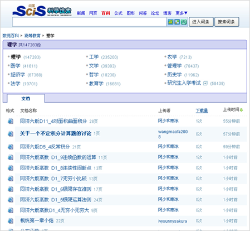Screen dimensions: 250x231
Task: Open document 同济六版高数 D1_9连续函数的运算
Action: [58, 157]
